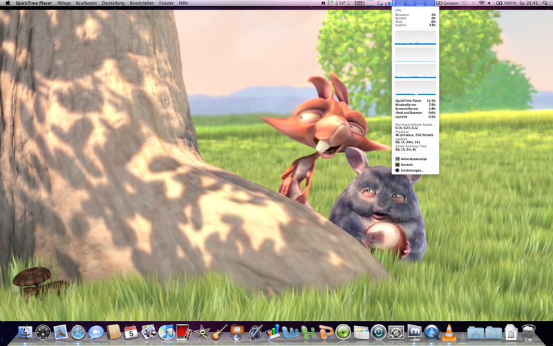The height and width of the screenshot is (346, 553).
Task: Open the Dashboard gauge icon in Dock
Action: tap(43, 332)
